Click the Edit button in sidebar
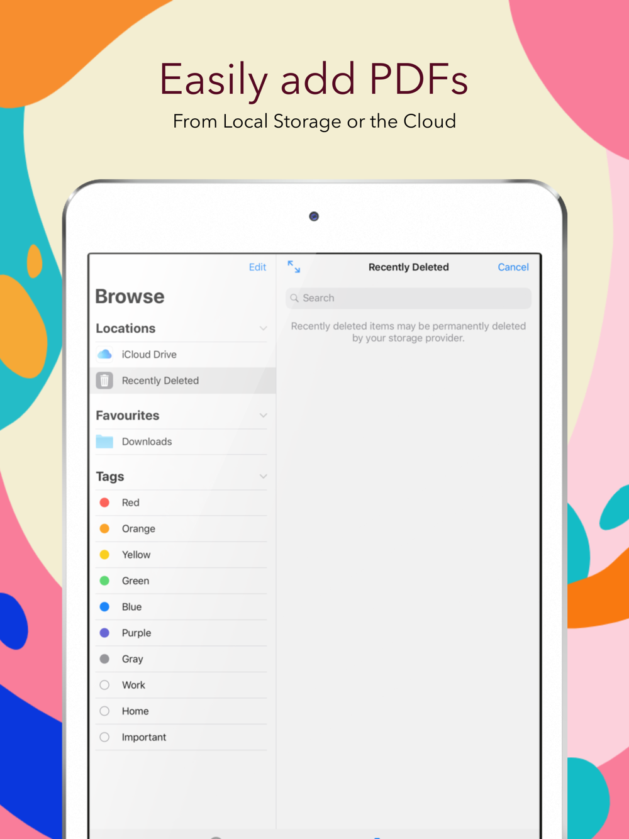 pyautogui.click(x=257, y=267)
